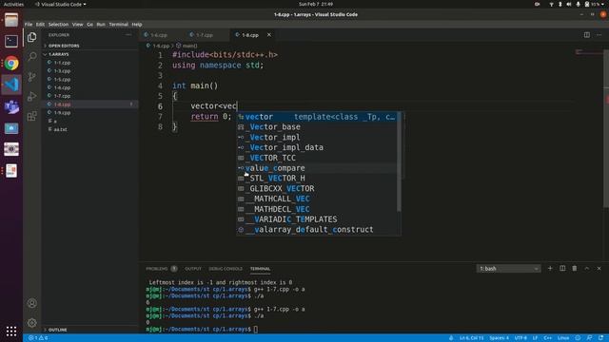This screenshot has width=609, height=342.
Task: Click the Ln 6, Col 15 status entry
Action: pos(472,338)
